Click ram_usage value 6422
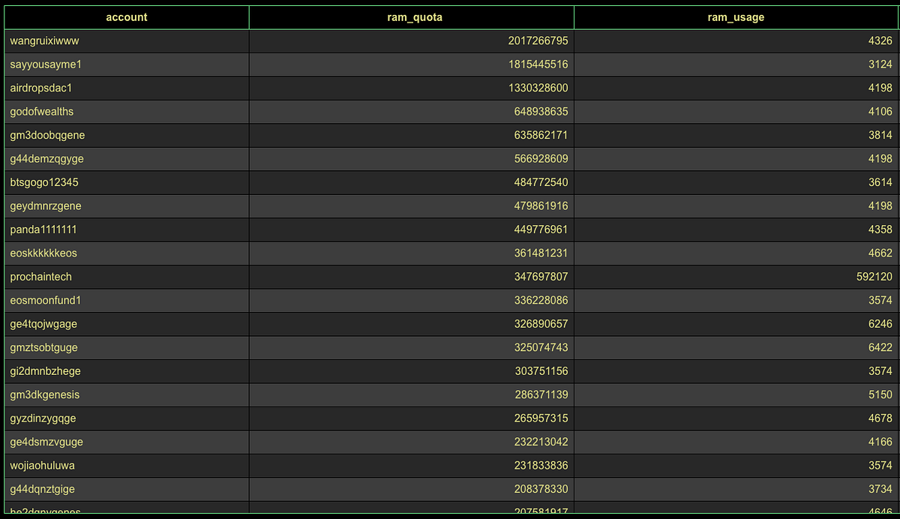Screen dimensions: 900x519 pyautogui.click(x=880, y=348)
